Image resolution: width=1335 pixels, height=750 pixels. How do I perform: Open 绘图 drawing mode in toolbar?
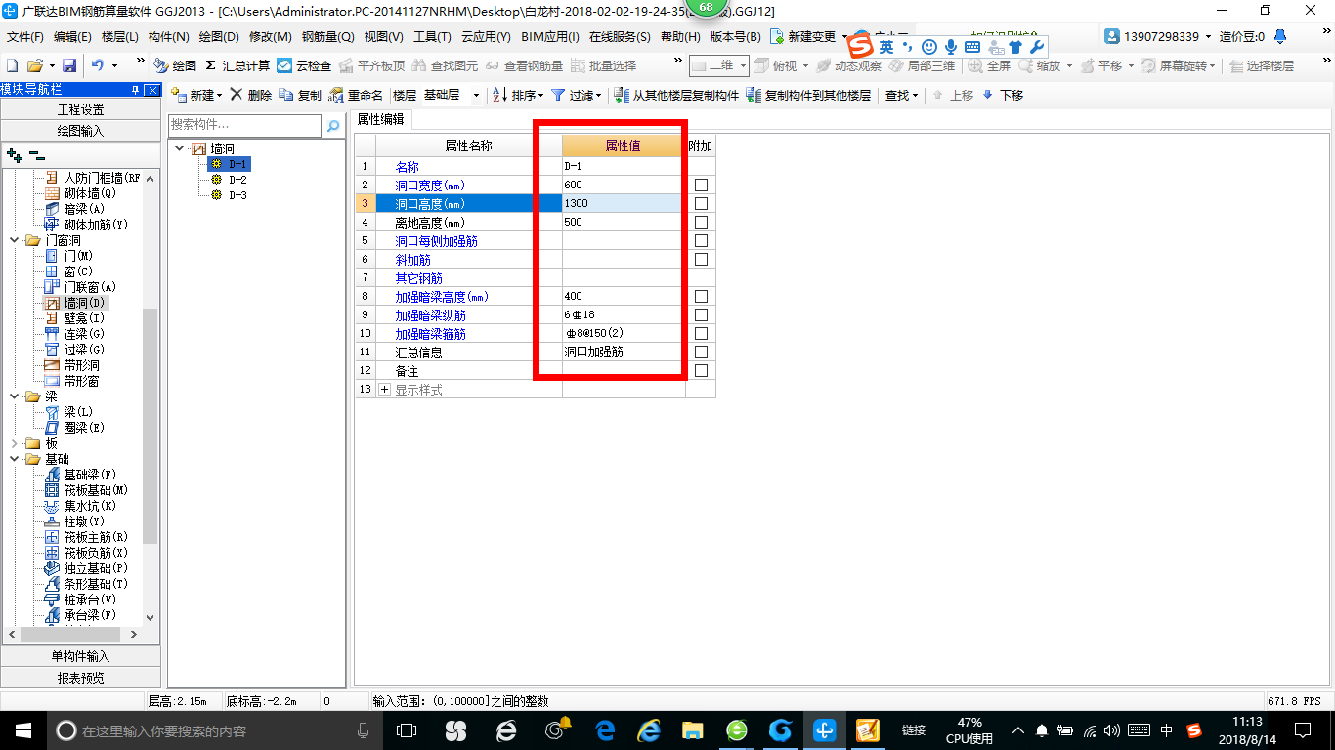point(176,65)
